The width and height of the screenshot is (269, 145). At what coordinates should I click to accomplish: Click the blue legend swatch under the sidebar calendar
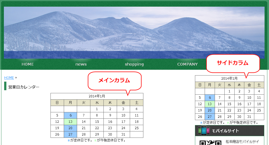click(201, 123)
